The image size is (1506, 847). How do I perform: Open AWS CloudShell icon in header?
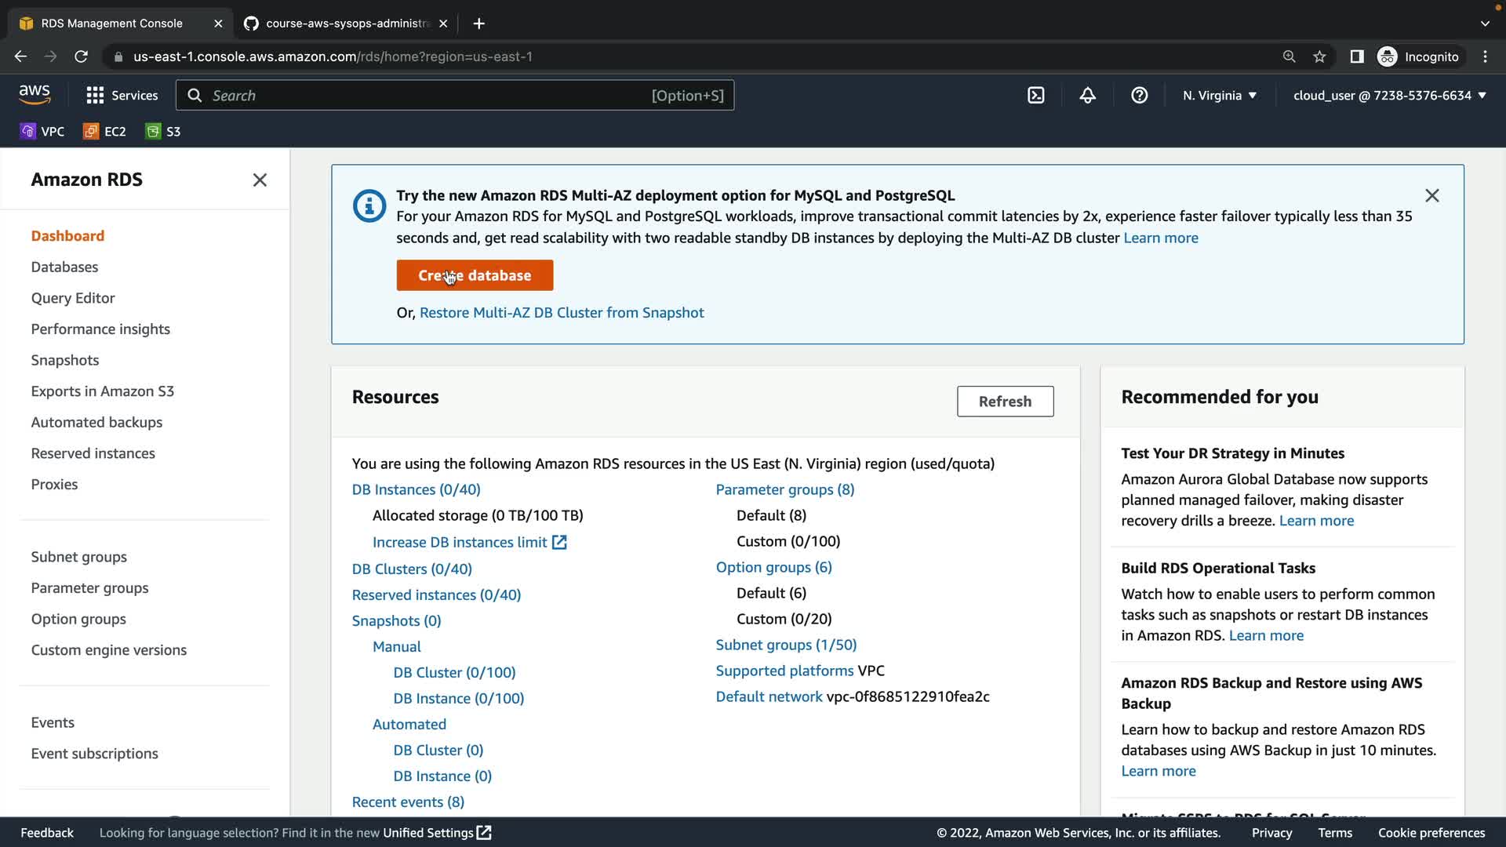pyautogui.click(x=1036, y=95)
